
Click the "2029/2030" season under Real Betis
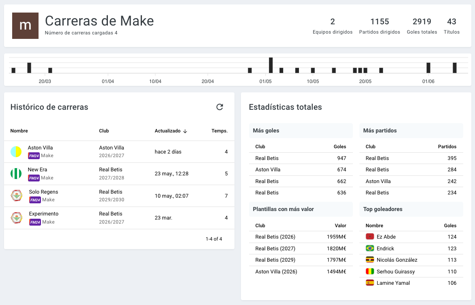tap(112, 200)
